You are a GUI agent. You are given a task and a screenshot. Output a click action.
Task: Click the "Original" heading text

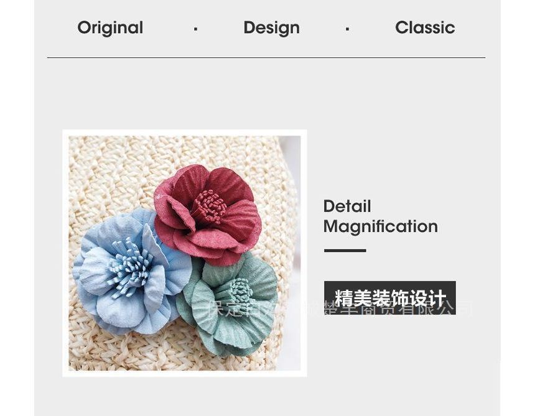(x=110, y=28)
